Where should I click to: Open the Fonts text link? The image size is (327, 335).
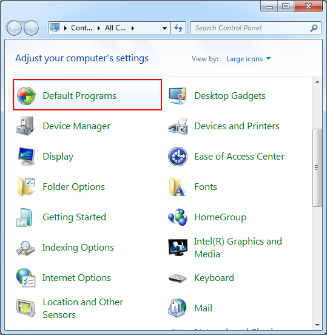pos(206,187)
